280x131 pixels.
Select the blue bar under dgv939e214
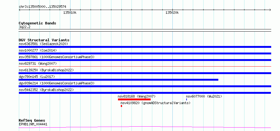145,86
